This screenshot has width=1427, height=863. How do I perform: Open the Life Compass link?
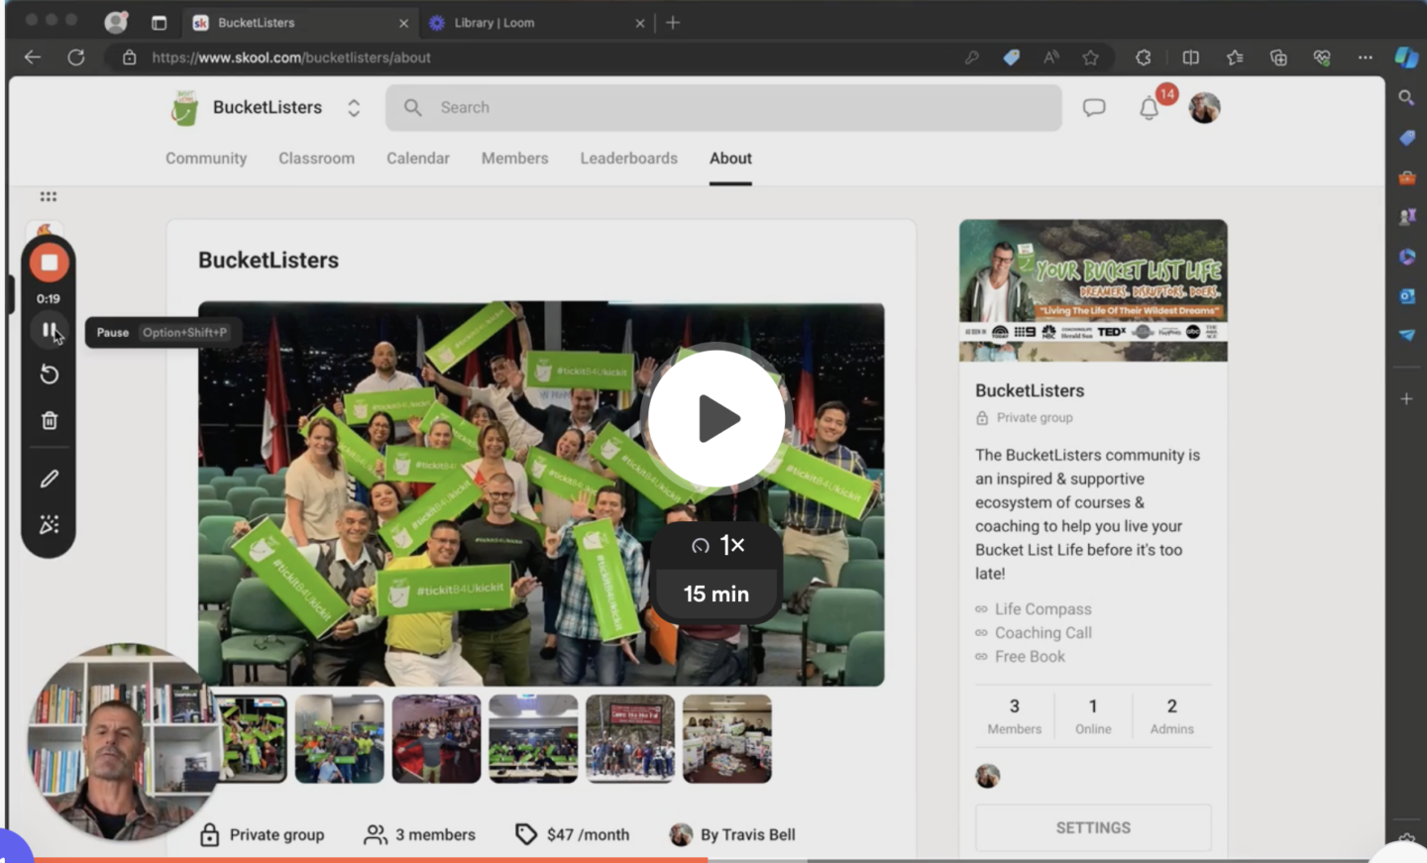[x=1043, y=609]
